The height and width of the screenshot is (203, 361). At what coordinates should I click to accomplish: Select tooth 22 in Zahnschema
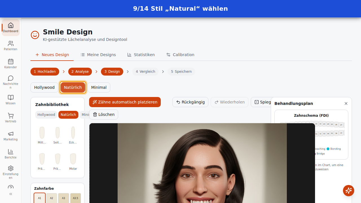pyautogui.click(x=320, y=124)
